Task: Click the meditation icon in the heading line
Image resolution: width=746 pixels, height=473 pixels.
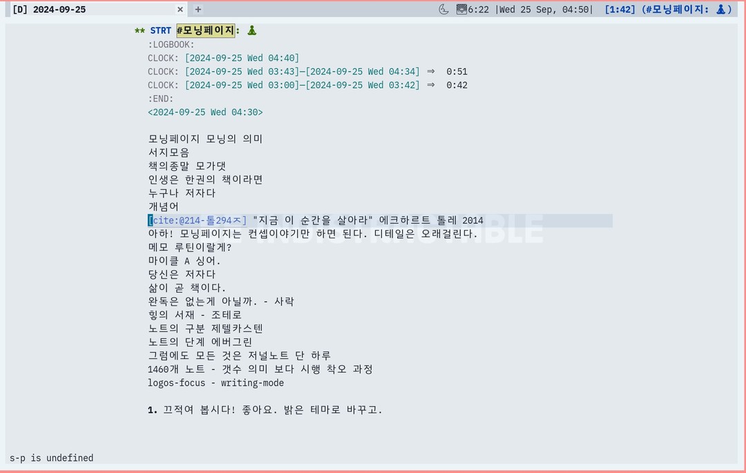Action: click(x=251, y=30)
